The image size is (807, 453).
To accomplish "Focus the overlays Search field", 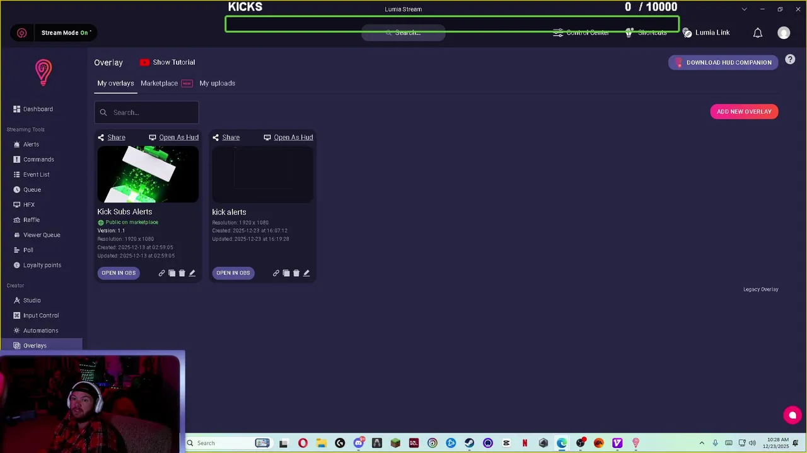I will (146, 113).
